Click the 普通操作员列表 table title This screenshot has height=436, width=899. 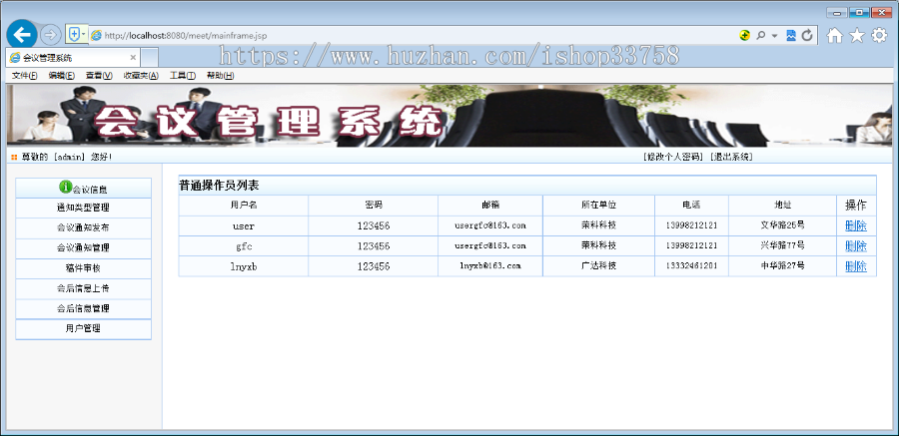tap(219, 186)
